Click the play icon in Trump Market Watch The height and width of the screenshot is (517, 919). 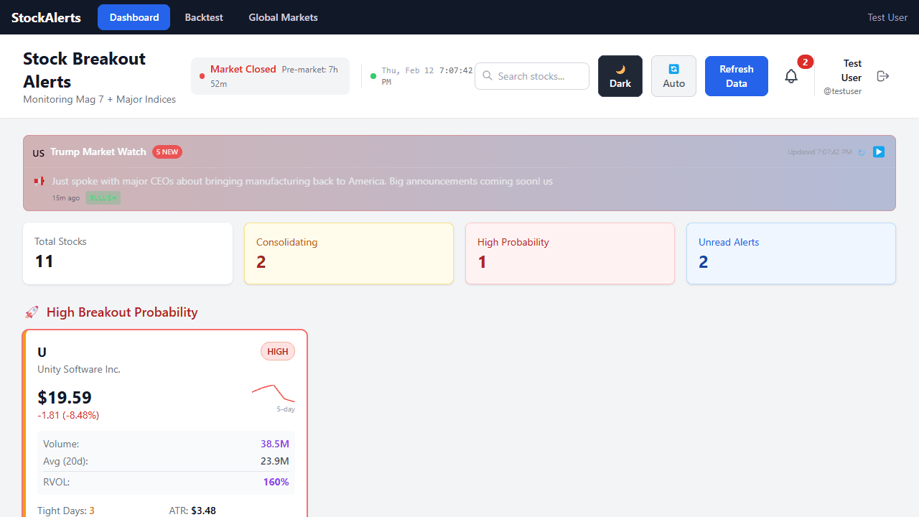pyautogui.click(x=879, y=152)
